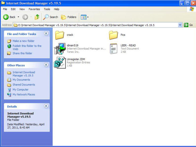Click the My Documents folder icon
Screen dimensions: 196x147
[x=9, y=80]
